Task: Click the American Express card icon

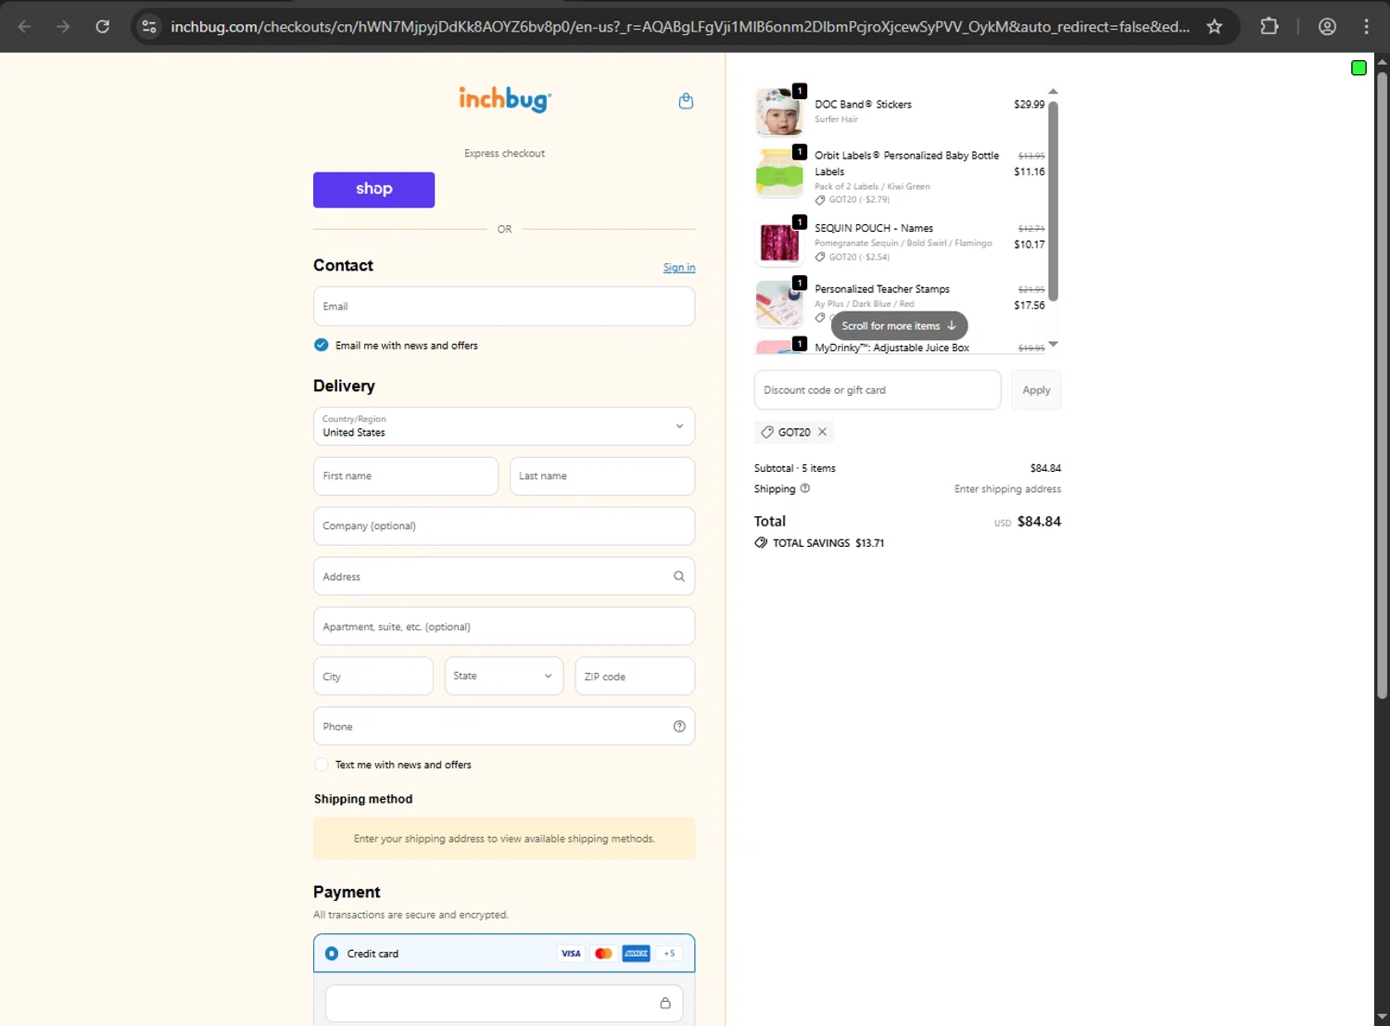Action: (x=636, y=954)
